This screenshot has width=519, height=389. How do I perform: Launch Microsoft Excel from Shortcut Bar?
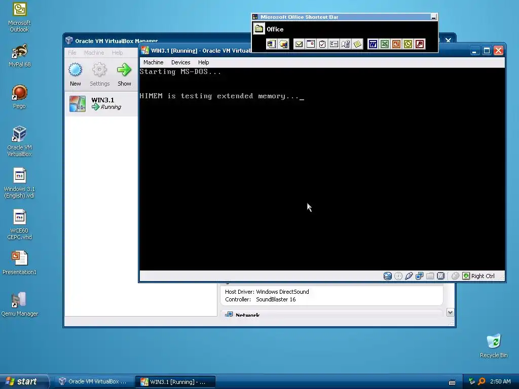[x=385, y=44]
